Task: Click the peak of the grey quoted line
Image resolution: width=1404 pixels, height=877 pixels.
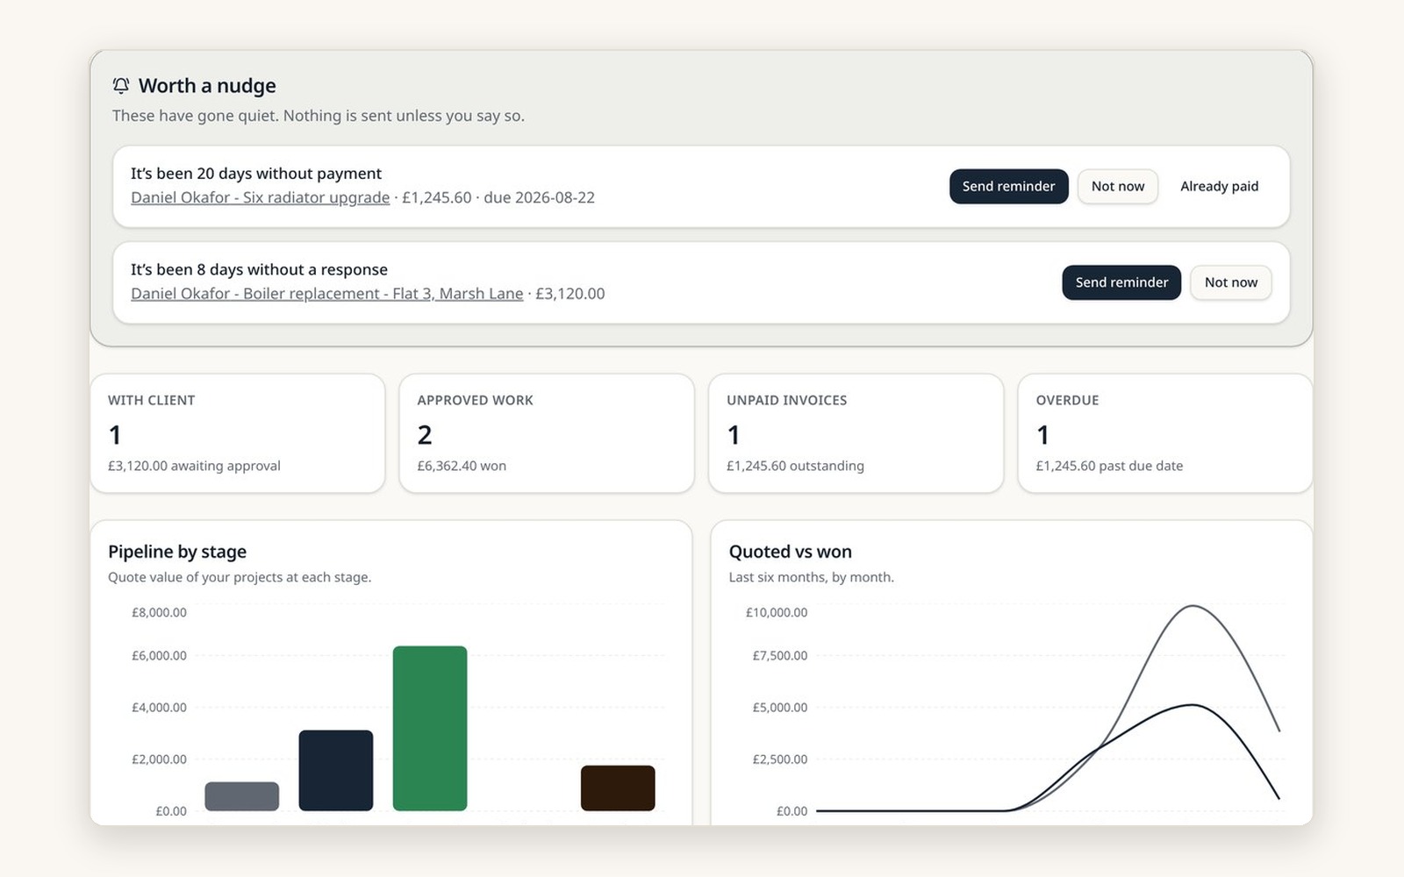Action: pos(1193,606)
